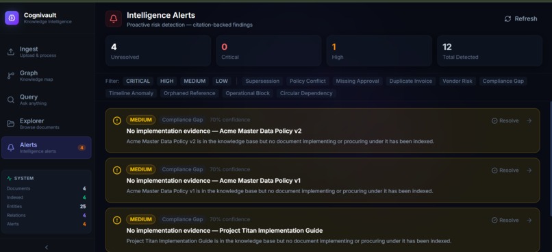This screenshot has width=552, height=252.
Task: Click the Alerts count badge 4
Action: click(x=81, y=148)
